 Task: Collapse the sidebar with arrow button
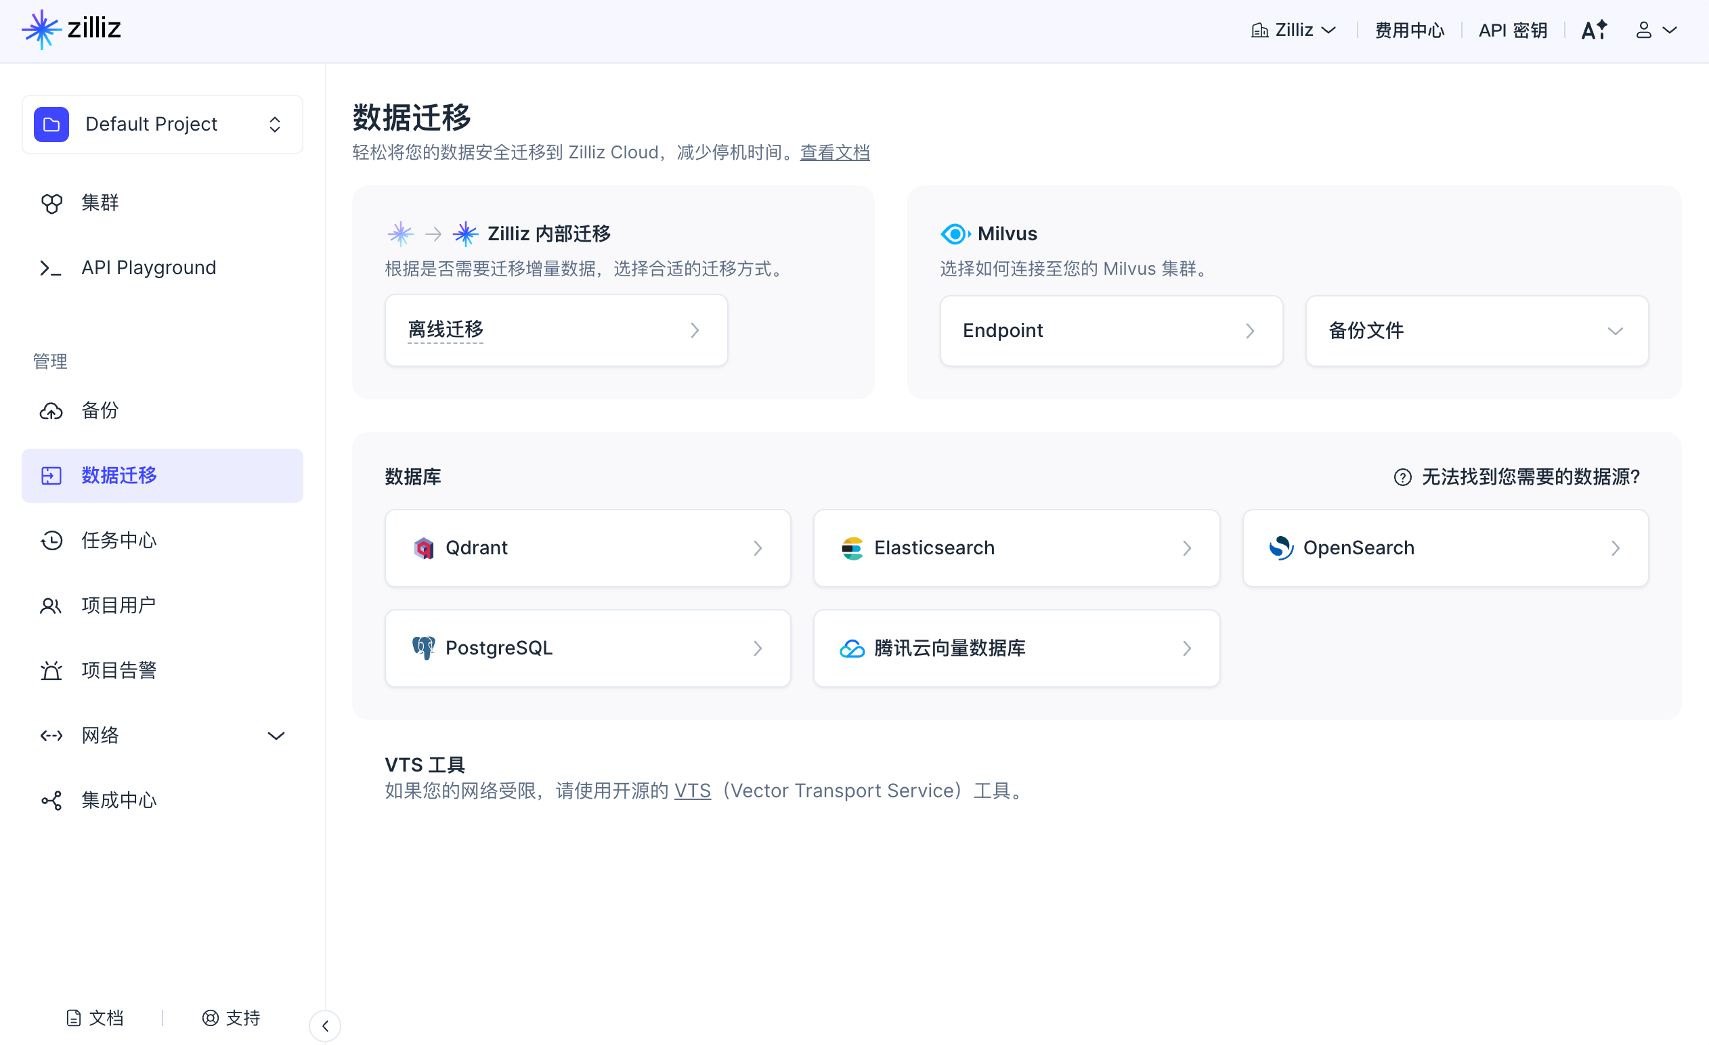point(324,1025)
